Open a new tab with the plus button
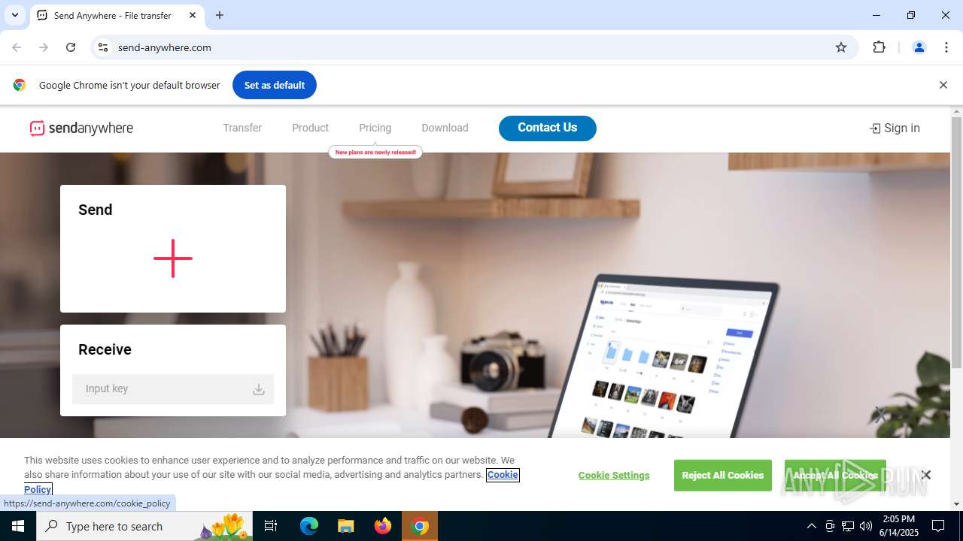The width and height of the screenshot is (963, 541). (220, 15)
